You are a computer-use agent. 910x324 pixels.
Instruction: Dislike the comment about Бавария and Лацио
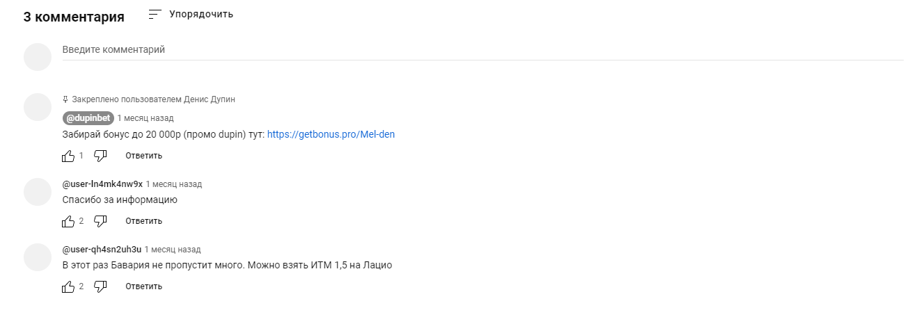(100, 286)
